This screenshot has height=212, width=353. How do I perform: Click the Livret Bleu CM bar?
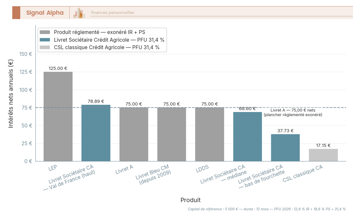point(172,134)
